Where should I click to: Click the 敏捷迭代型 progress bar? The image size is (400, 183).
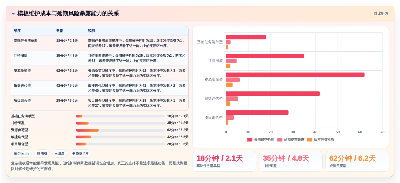pyautogui.click(x=120, y=137)
